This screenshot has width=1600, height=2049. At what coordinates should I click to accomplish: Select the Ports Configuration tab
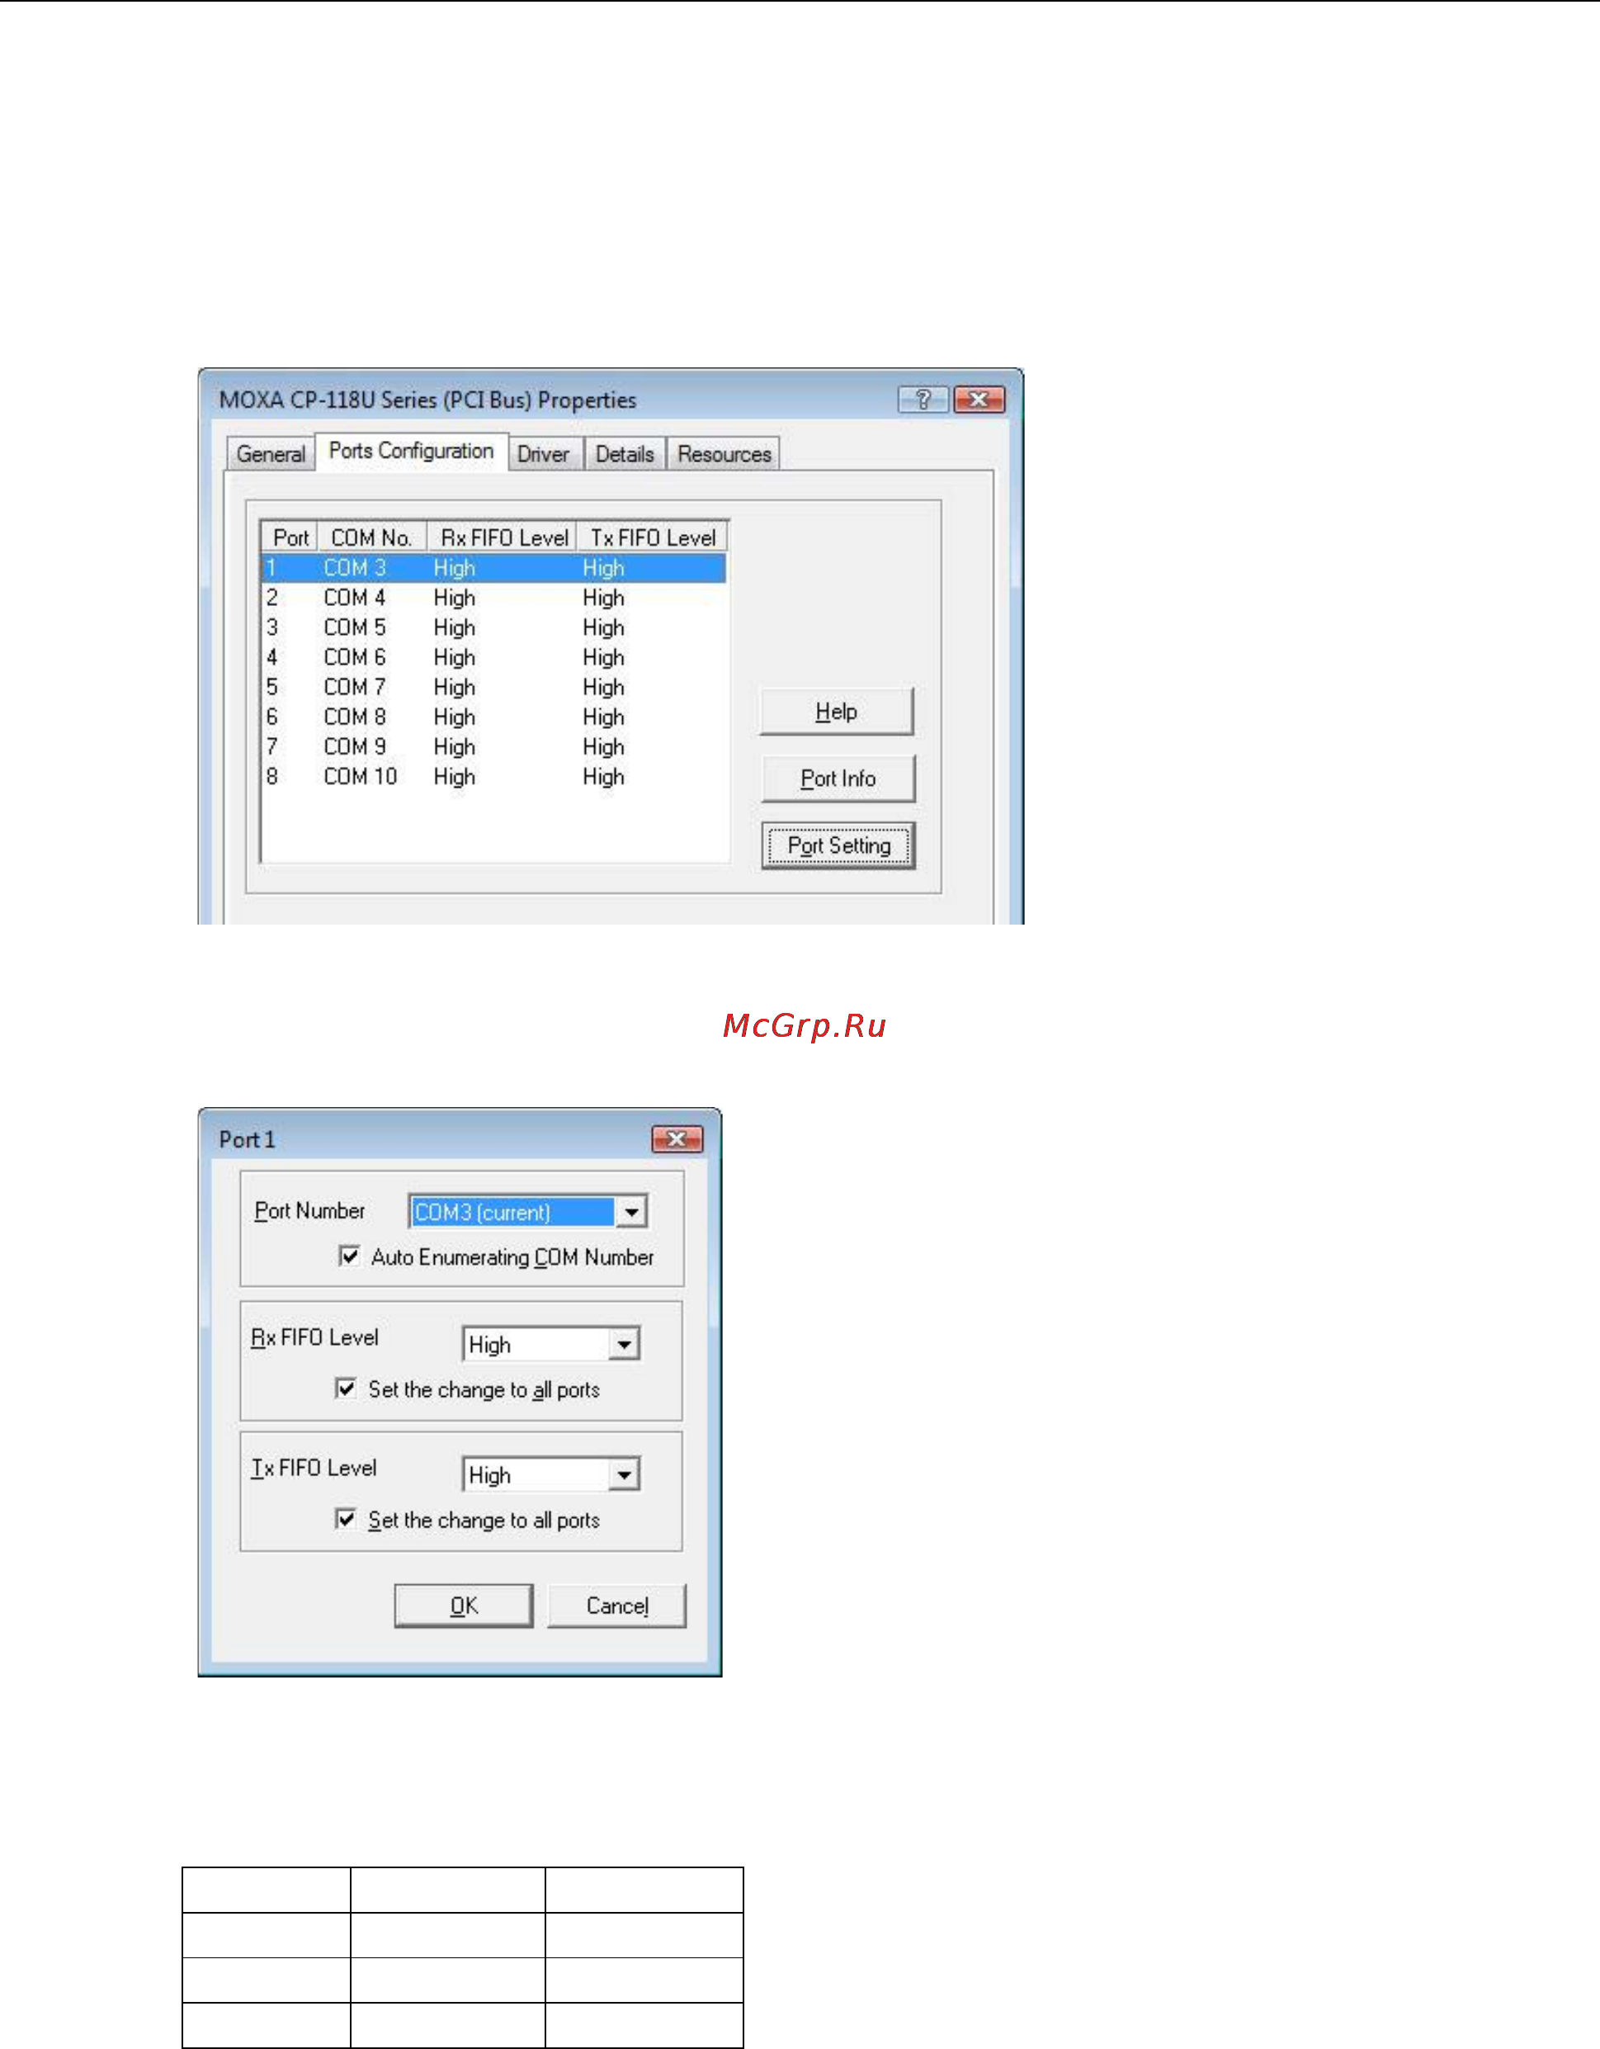pos(412,452)
